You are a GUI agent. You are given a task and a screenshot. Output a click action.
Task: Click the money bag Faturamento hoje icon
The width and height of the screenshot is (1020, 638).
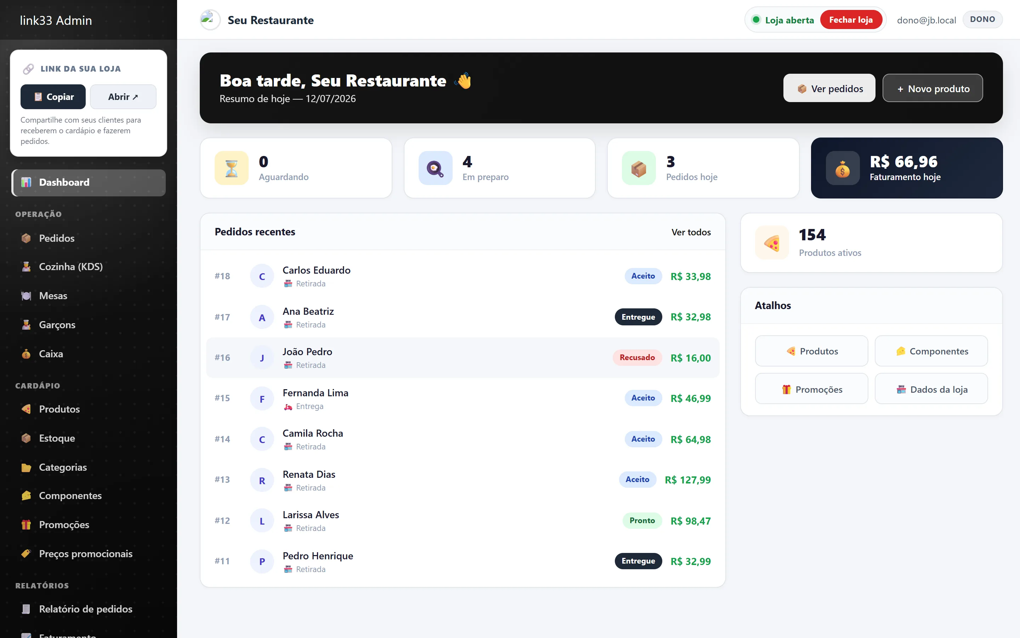coord(843,168)
